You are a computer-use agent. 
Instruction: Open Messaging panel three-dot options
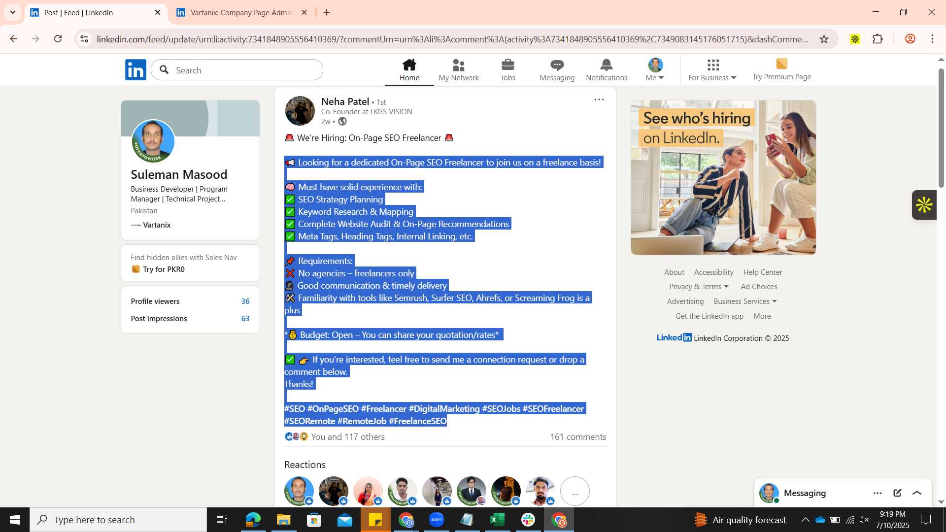coord(878,493)
